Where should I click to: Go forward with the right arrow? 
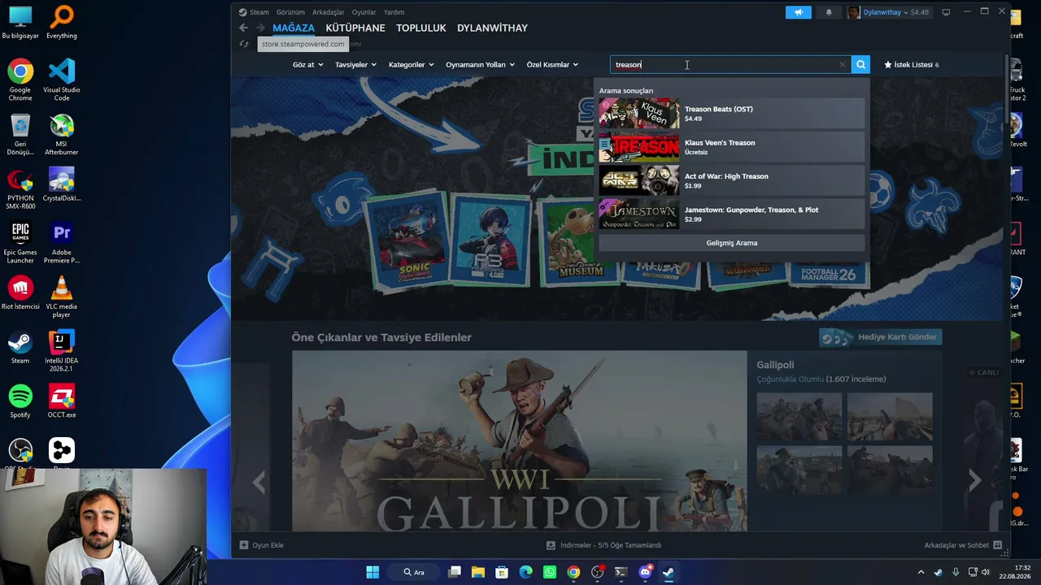click(260, 28)
